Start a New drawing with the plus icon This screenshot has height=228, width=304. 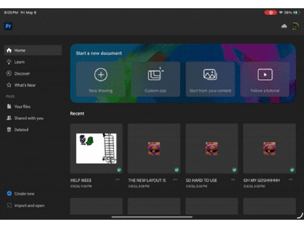(x=101, y=75)
